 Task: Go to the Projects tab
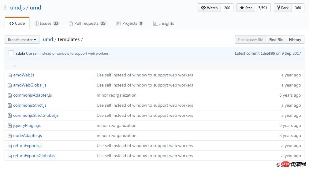(130, 24)
